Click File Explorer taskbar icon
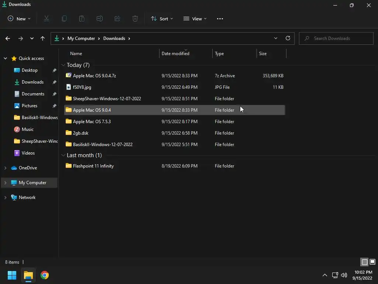The image size is (378, 284). tap(28, 275)
